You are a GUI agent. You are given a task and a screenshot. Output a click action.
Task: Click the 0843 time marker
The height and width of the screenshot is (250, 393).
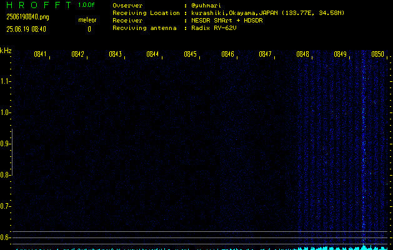pyautogui.click(x=115, y=54)
